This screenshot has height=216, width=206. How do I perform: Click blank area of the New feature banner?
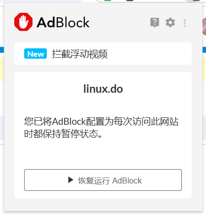click(149, 54)
